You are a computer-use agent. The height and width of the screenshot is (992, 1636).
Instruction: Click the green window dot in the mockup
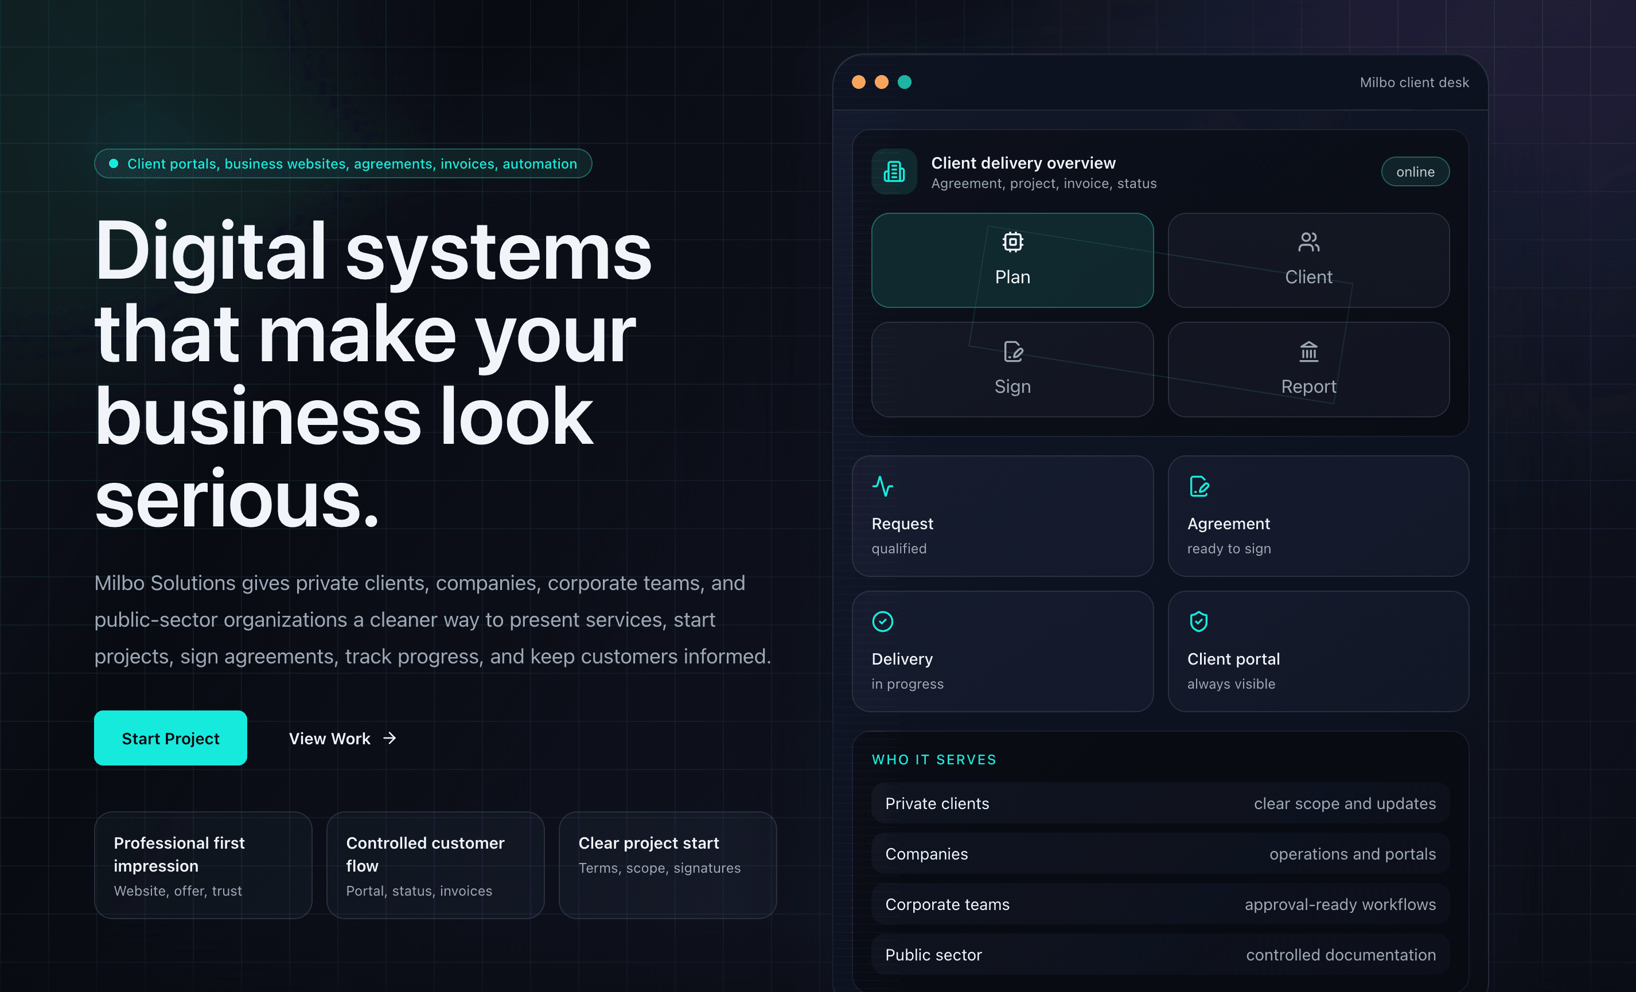click(x=904, y=81)
